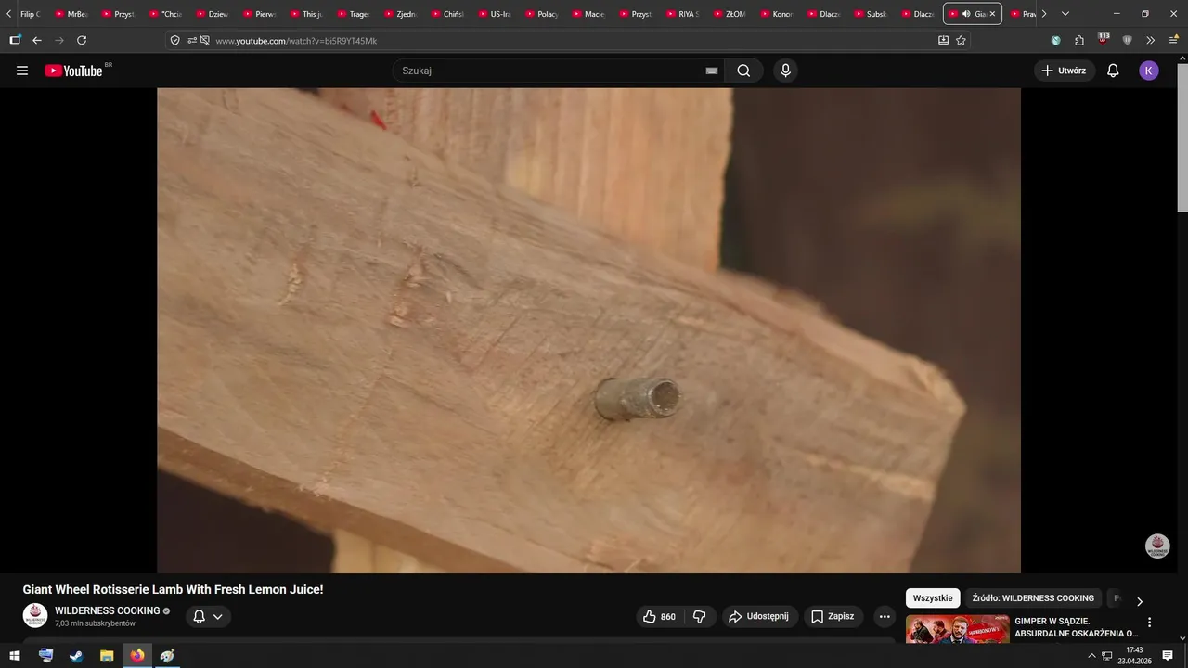Switch to the US-Ira tab
The image size is (1188, 668).
click(495, 14)
